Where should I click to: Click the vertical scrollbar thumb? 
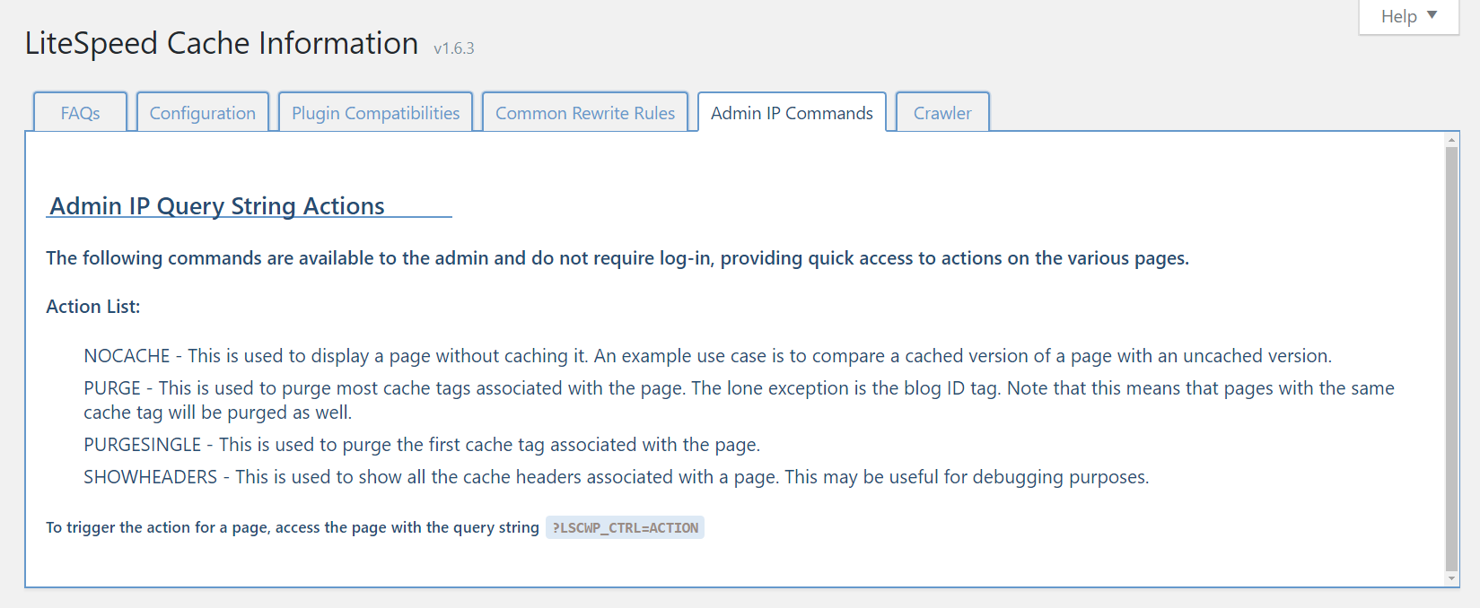point(1451,359)
